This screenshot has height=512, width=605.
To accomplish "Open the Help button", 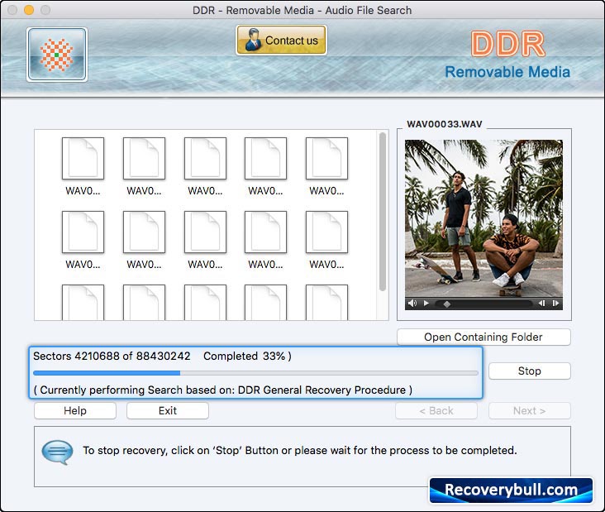I will (x=75, y=410).
